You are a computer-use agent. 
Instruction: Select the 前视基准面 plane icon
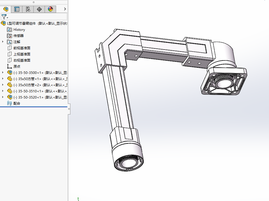[10, 48]
